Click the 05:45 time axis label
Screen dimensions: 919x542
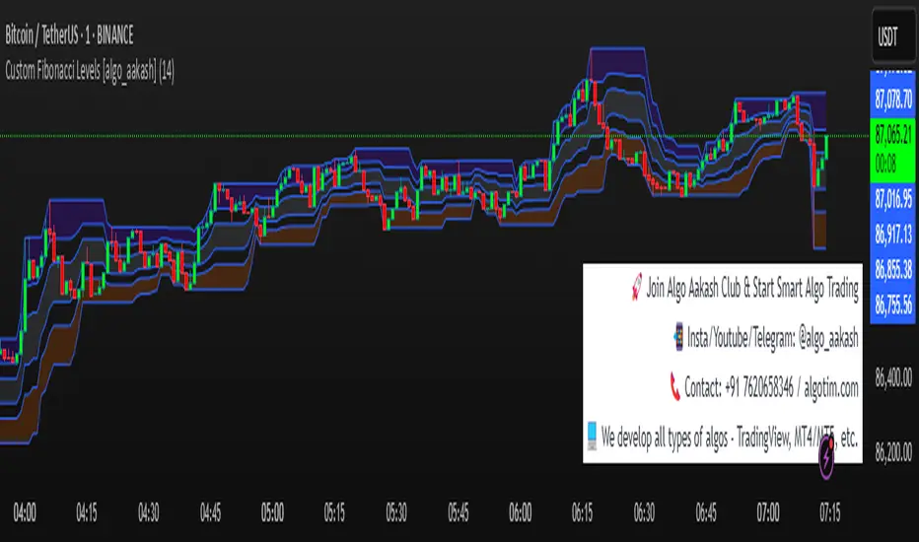coord(459,512)
